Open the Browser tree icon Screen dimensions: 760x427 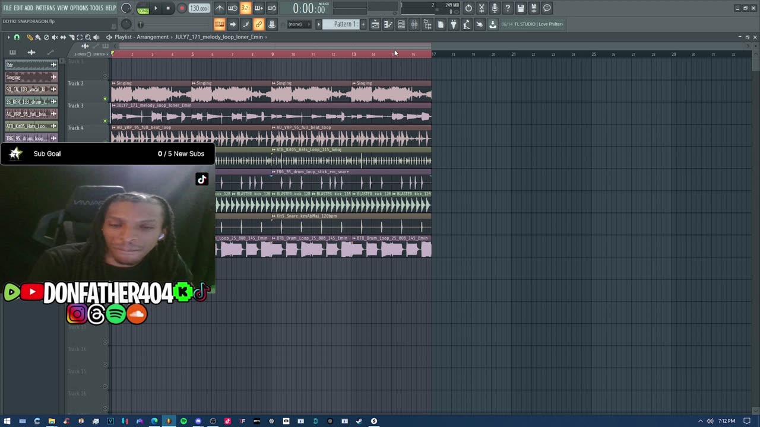(x=427, y=24)
